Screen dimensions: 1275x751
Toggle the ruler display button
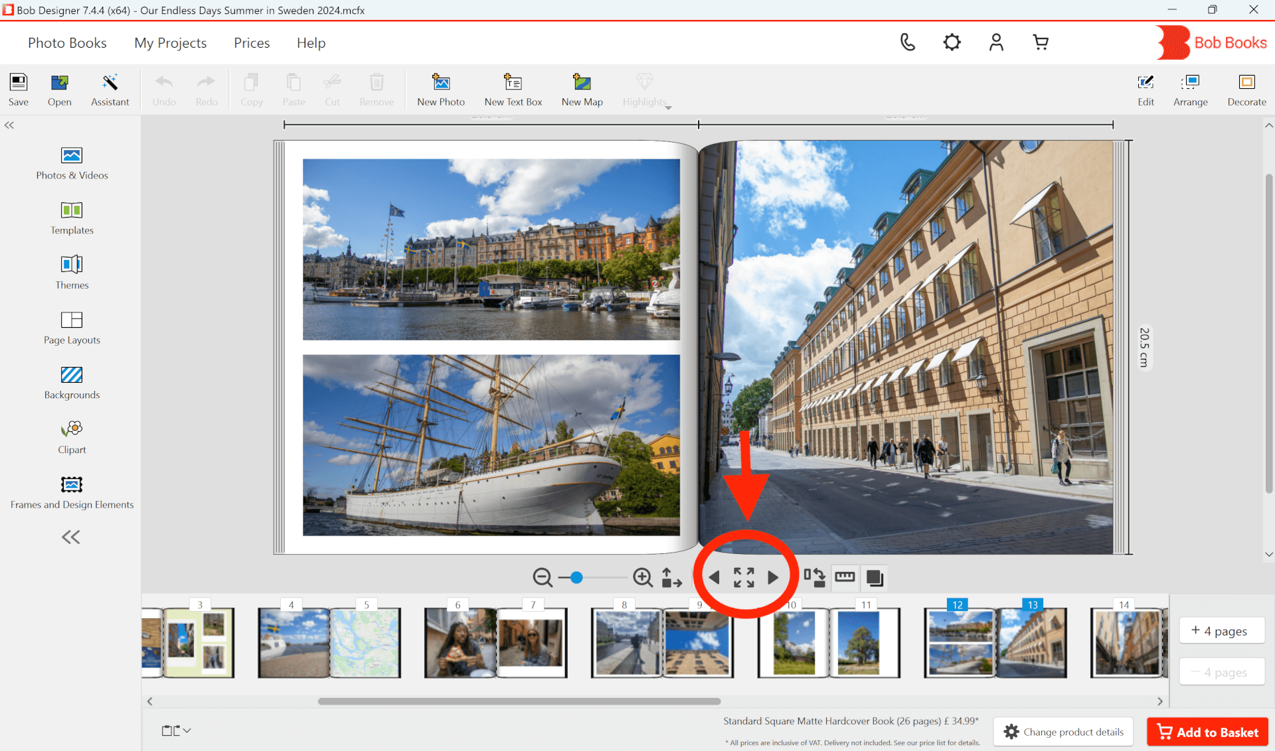845,577
